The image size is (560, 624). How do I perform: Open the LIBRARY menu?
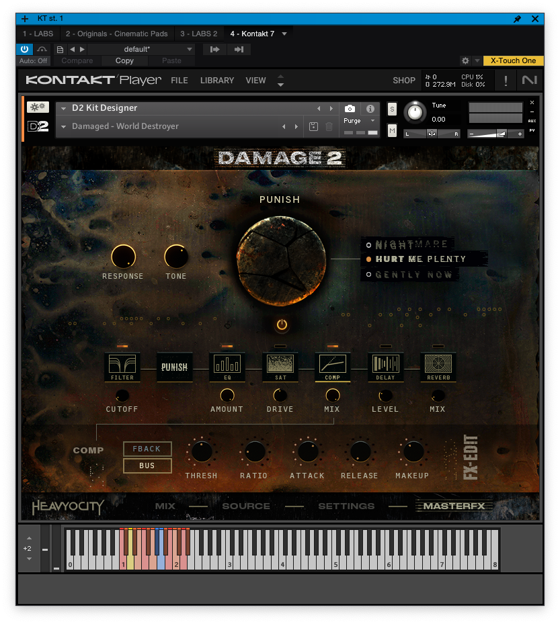(x=217, y=81)
